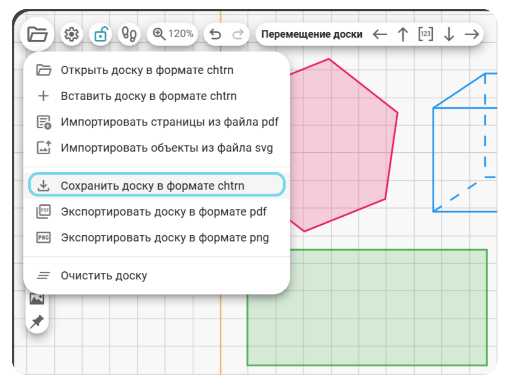Viewport: 506px width, 380px height.
Task: Toggle the board lock icon
Action: 101,34
